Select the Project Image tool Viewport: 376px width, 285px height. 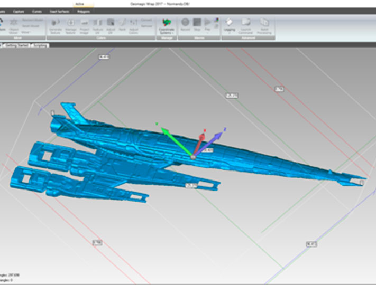[85, 24]
